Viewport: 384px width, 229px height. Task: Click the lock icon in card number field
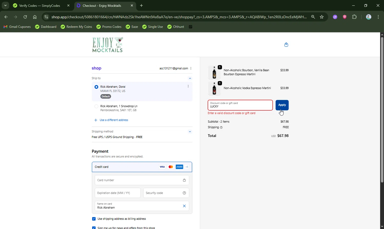(x=184, y=180)
